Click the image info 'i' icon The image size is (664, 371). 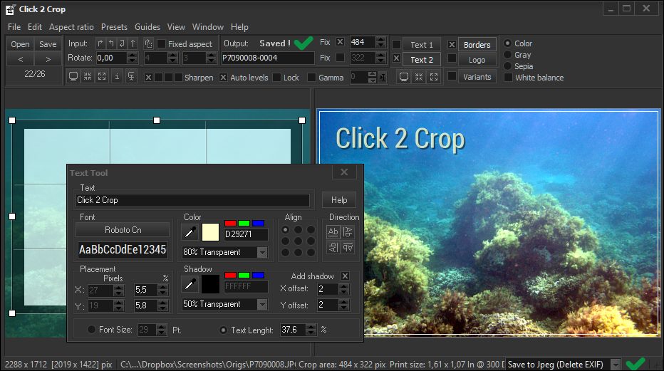click(x=117, y=77)
